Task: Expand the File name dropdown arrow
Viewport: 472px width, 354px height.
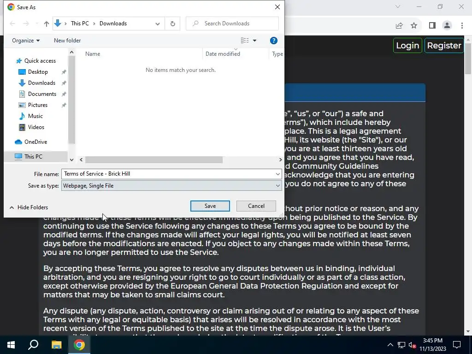Action: coord(277,174)
